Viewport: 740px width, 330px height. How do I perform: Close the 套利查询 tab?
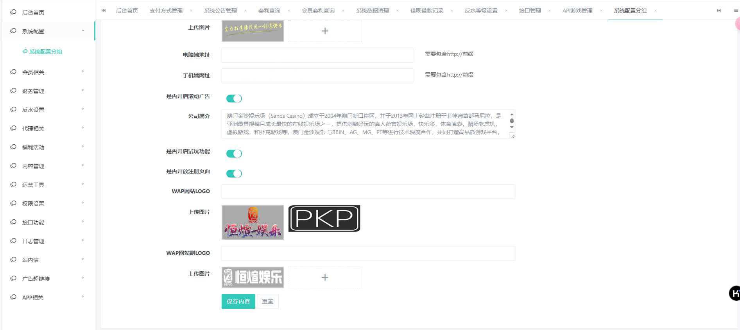289,11
